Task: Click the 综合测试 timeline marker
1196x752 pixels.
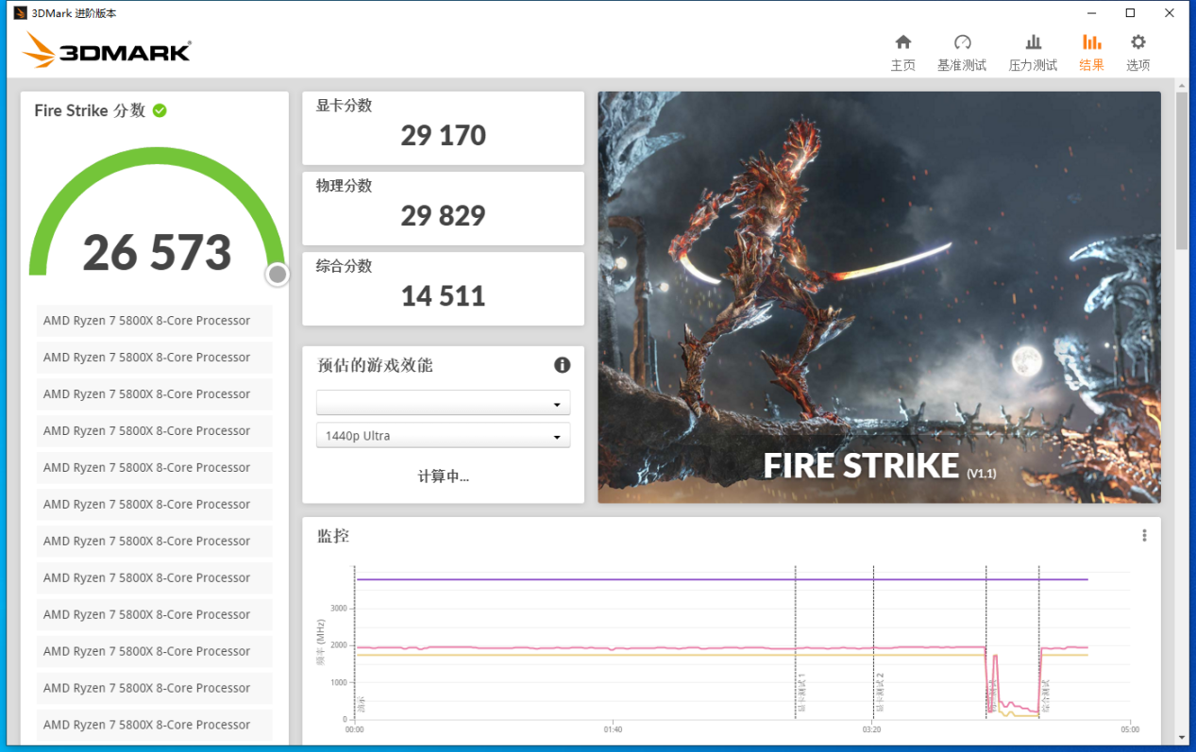Action: (x=1046, y=695)
